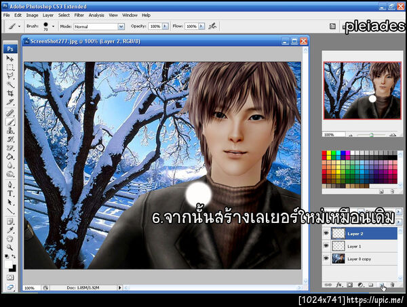Create a new layer group
Screen dimensions: 407x307
point(371,285)
